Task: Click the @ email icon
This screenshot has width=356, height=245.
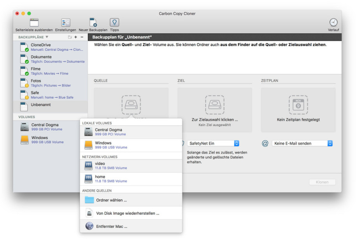Action: pyautogui.click(x=265, y=143)
